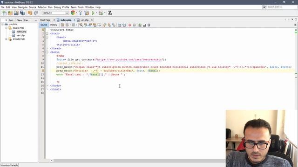Toggle Highlight Search icon in editor toolbar
Viewport: 298px width, 167px height.
click(95, 25)
